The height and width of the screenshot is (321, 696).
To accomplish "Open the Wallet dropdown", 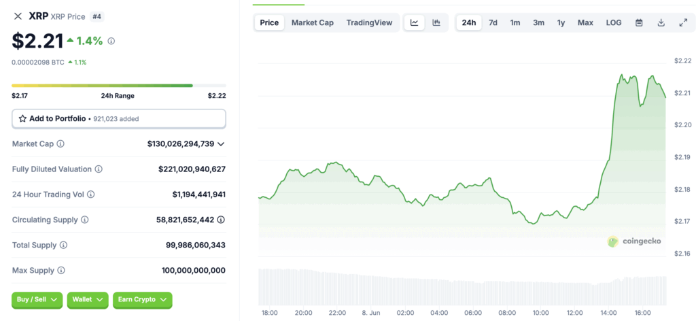I will (x=88, y=300).
